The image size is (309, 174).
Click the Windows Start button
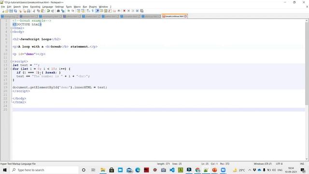click(x=5, y=170)
